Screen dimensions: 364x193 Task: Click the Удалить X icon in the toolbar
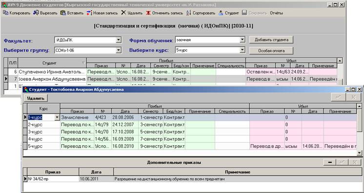(x=123, y=13)
